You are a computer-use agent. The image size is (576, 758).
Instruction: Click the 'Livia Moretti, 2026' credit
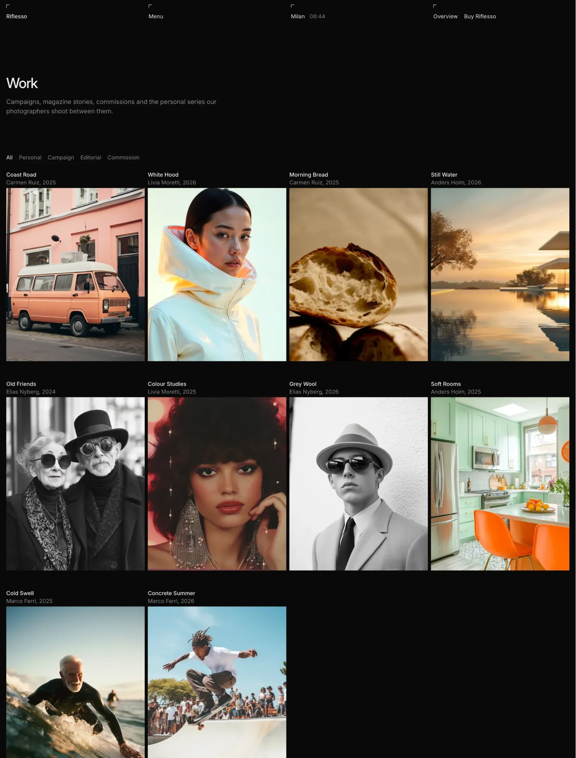pyautogui.click(x=172, y=183)
